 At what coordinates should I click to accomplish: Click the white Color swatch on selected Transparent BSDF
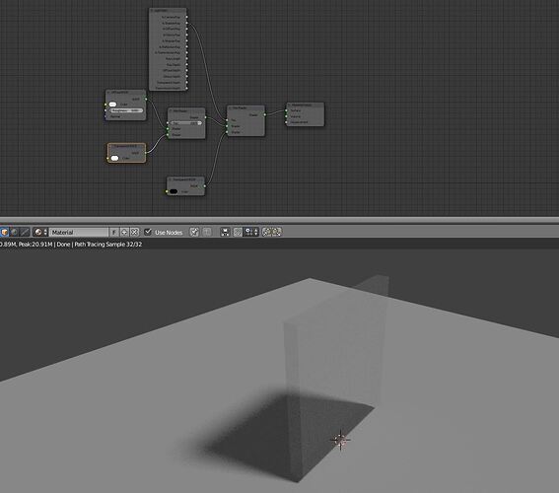pyautogui.click(x=114, y=158)
